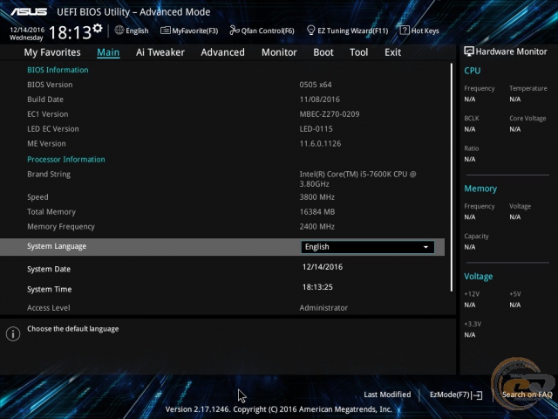Viewport: 558px width, 419px height.
Task: Click the Core Voltage label
Action: coord(527,119)
